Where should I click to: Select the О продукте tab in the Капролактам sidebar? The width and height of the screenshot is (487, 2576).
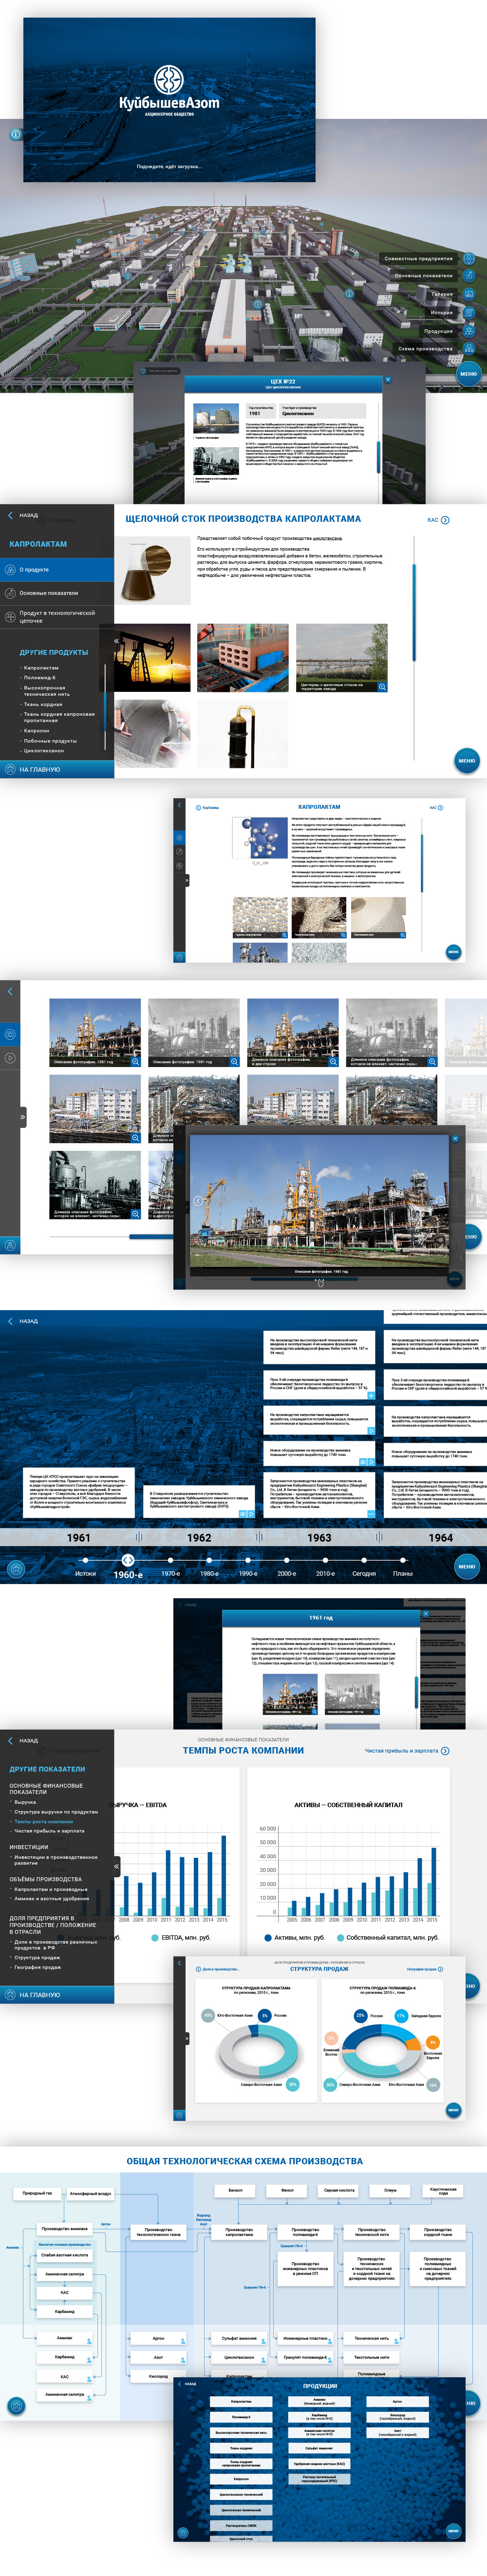click(x=57, y=570)
